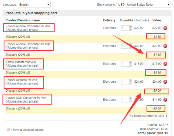Screen dimensions: 174x136
Task: Open volume discount prices for Audible Converter Win
Action: (22, 30)
